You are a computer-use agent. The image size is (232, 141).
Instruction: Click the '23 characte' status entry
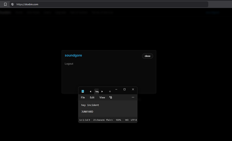[x=99, y=120]
